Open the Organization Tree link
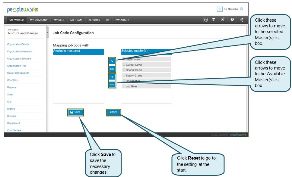The height and width of the screenshot is (177, 292). (x=17, y=66)
